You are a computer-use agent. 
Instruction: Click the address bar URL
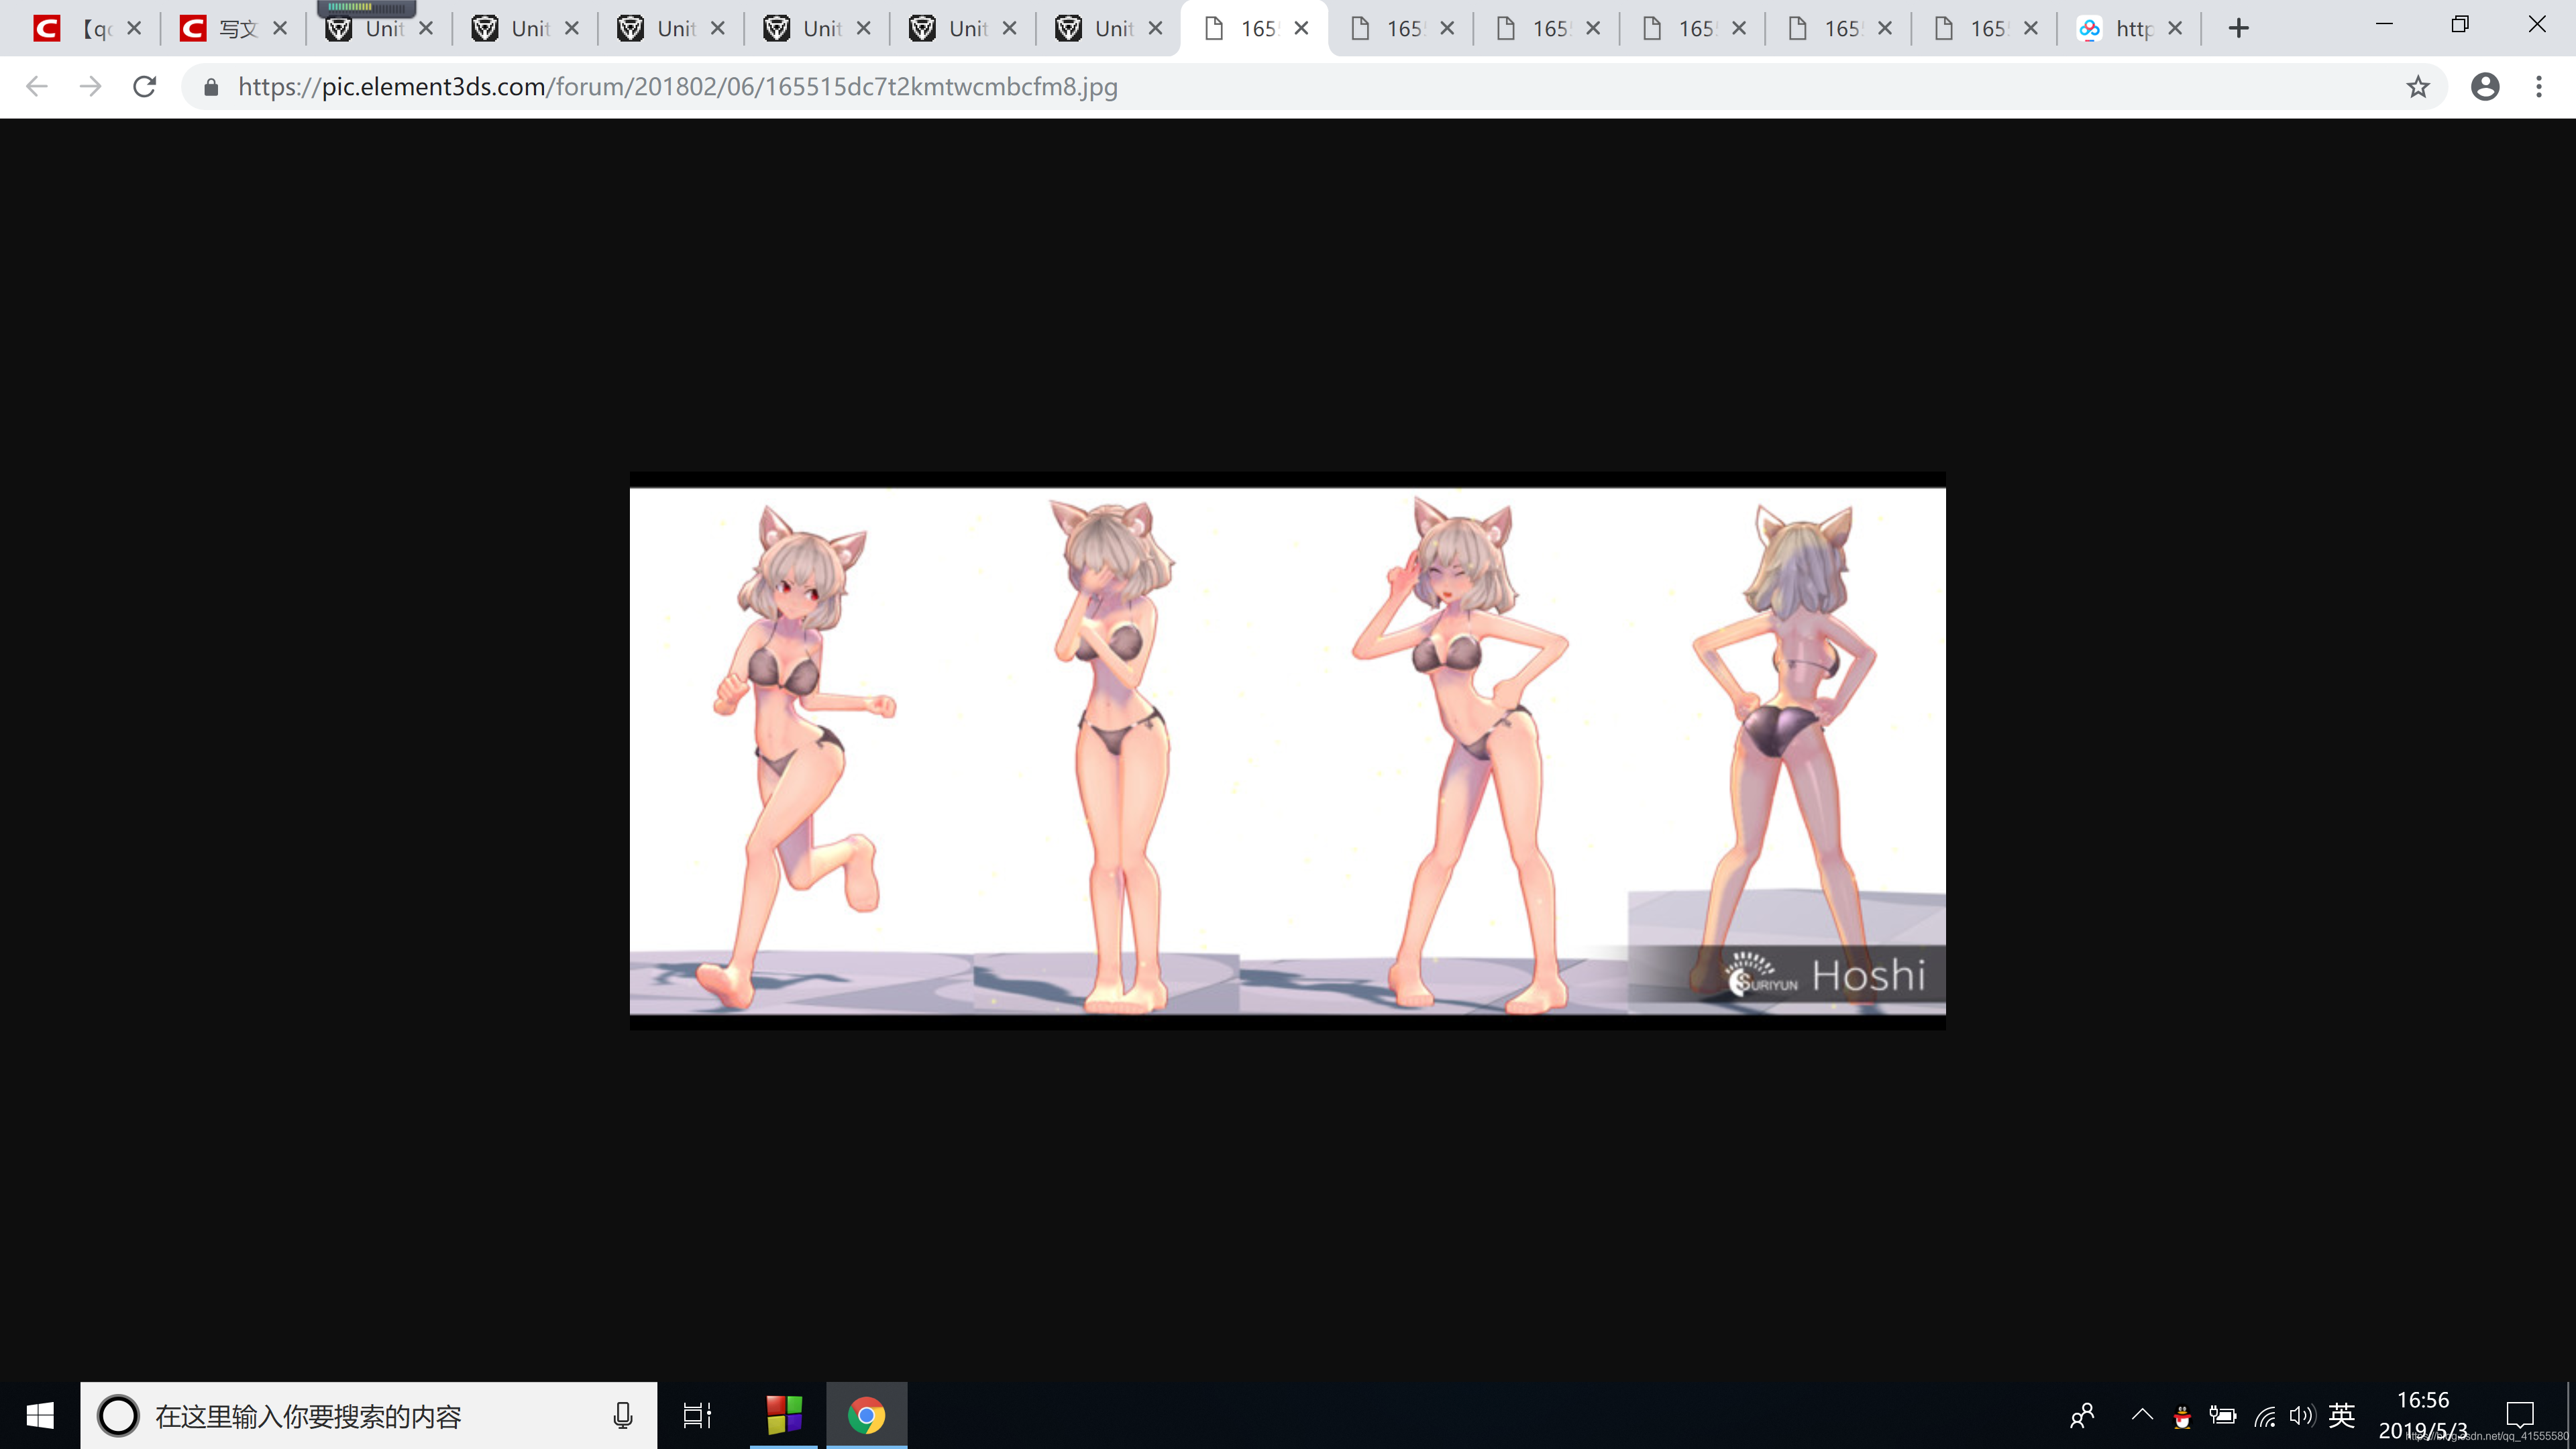pyautogui.click(x=677, y=87)
